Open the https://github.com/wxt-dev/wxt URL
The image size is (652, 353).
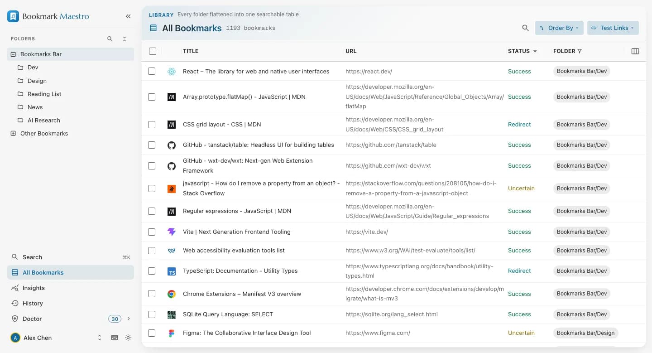[388, 166]
